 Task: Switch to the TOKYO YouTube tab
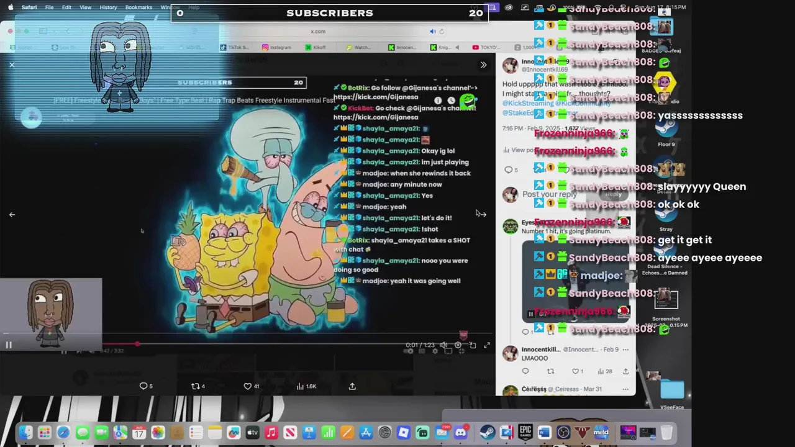click(x=486, y=47)
